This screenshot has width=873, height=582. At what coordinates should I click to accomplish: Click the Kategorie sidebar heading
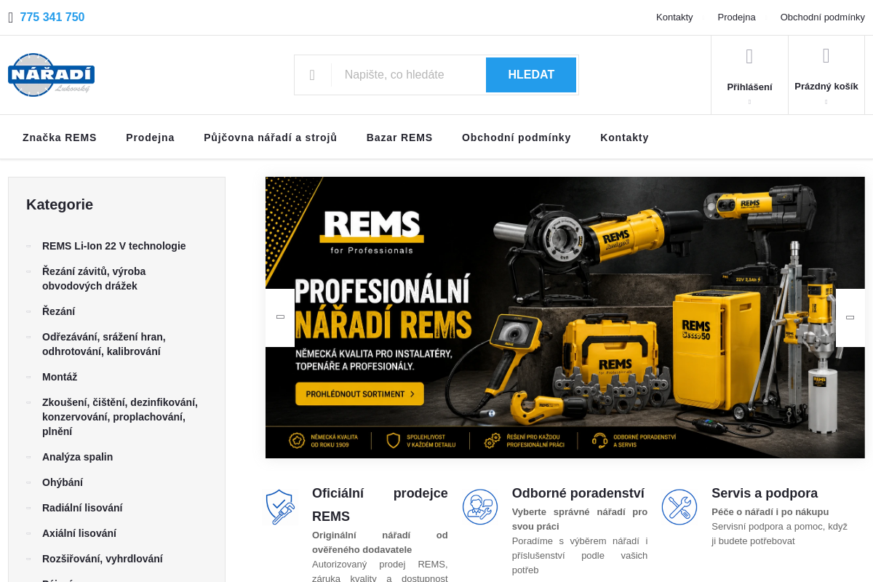[60, 204]
